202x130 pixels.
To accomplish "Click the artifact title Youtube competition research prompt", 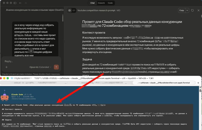I will [x=96, y=10].
